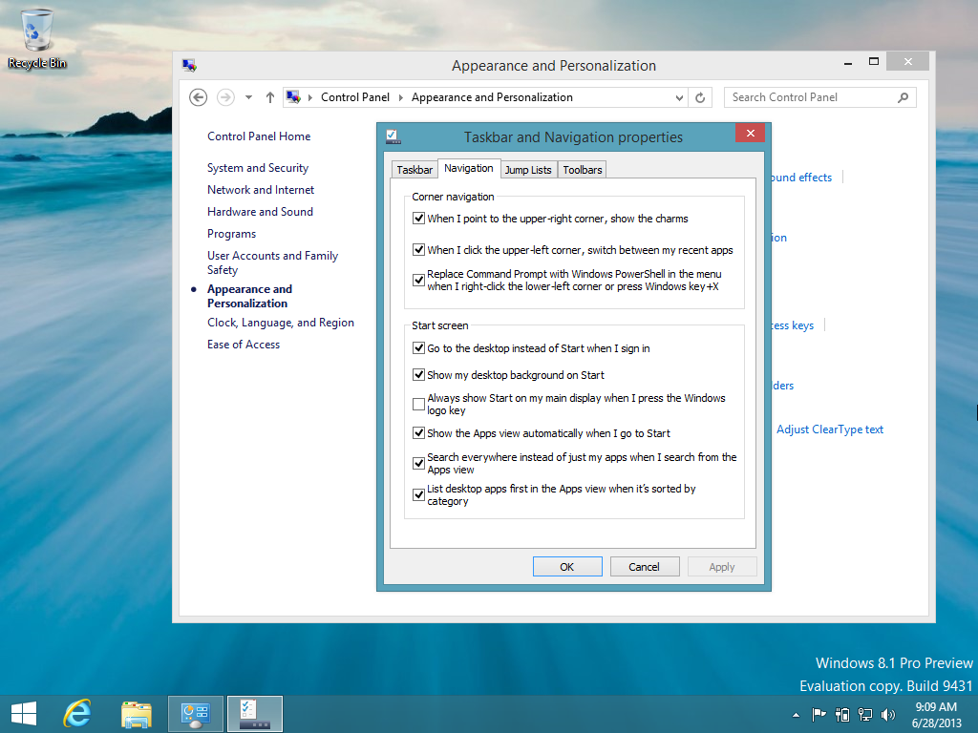Click the Up arrow navigation button
This screenshot has width=978, height=733.
click(x=270, y=97)
